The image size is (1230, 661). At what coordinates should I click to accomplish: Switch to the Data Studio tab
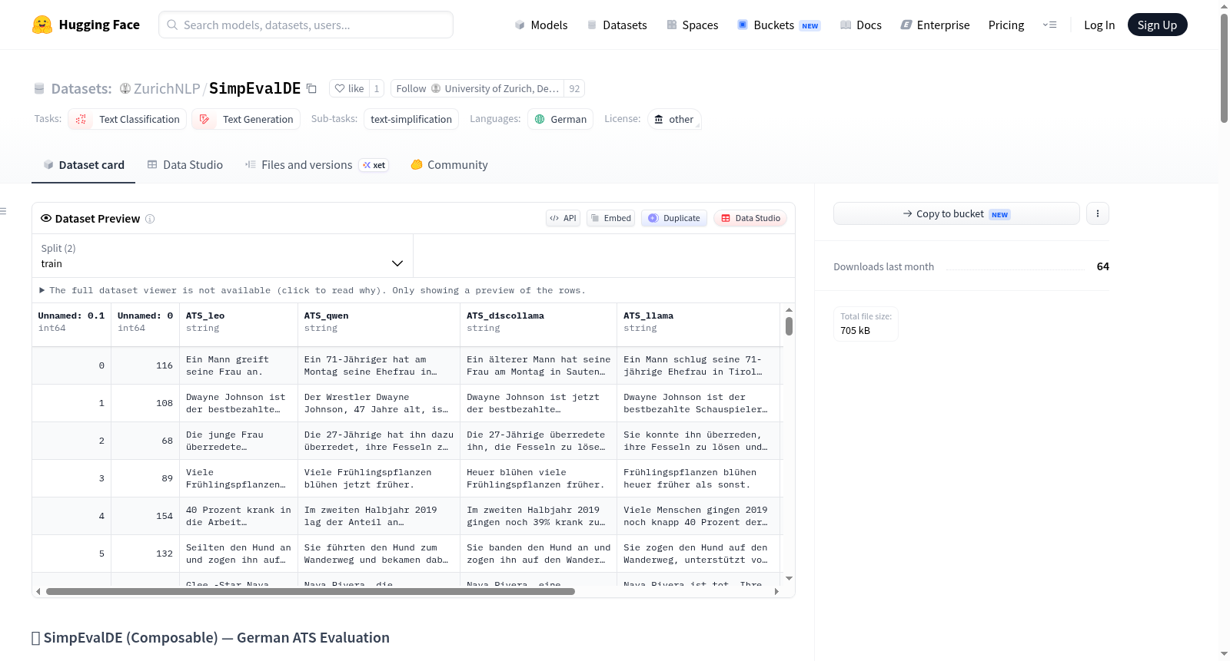coord(184,165)
